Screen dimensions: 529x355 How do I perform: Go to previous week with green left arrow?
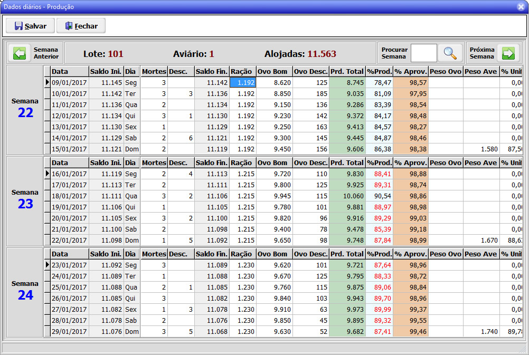20,53
